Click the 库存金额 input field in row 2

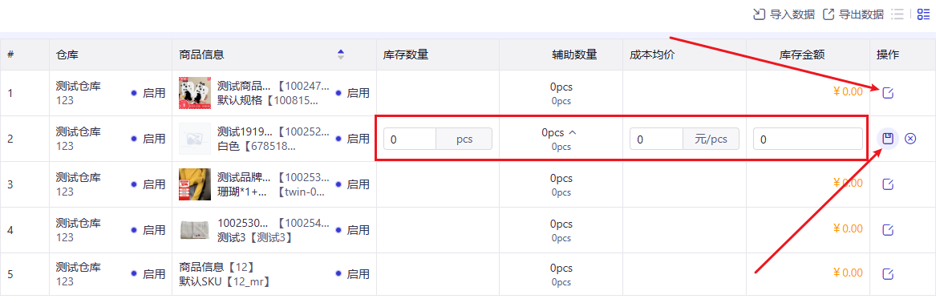[808, 139]
